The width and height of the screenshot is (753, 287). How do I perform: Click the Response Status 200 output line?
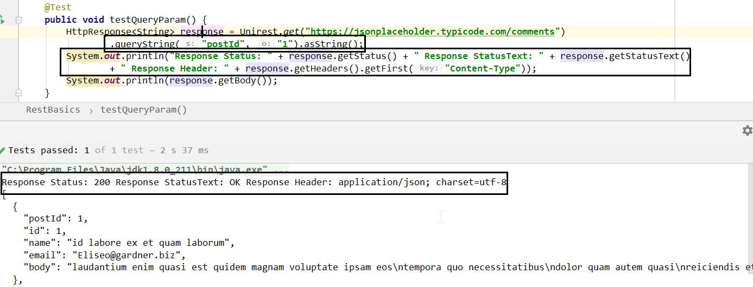(254, 182)
